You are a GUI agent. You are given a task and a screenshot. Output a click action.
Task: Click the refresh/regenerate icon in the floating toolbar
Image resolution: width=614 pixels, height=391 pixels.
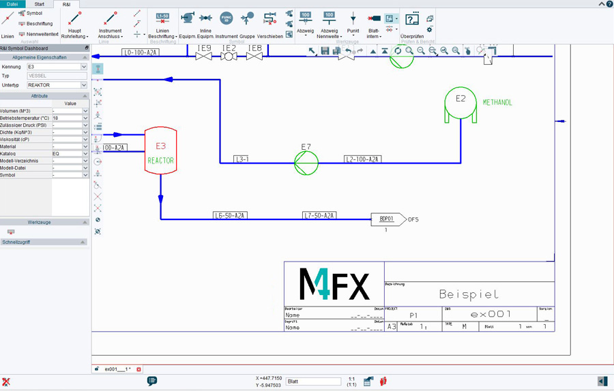[398, 50]
